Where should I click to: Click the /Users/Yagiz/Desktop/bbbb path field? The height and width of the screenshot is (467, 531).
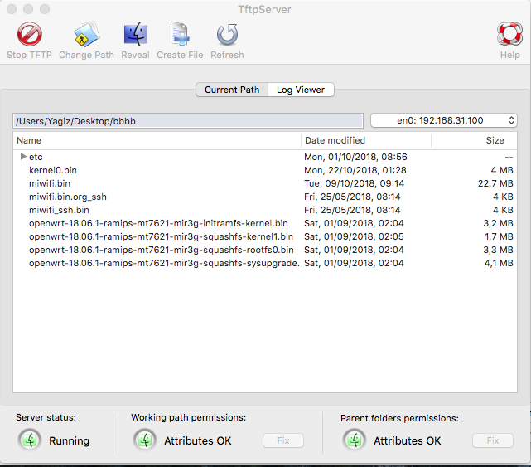[x=188, y=121]
